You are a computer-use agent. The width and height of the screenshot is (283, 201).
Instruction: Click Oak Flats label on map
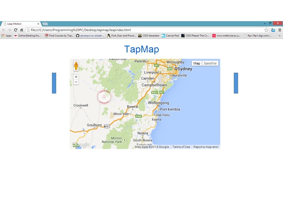(x=162, y=115)
